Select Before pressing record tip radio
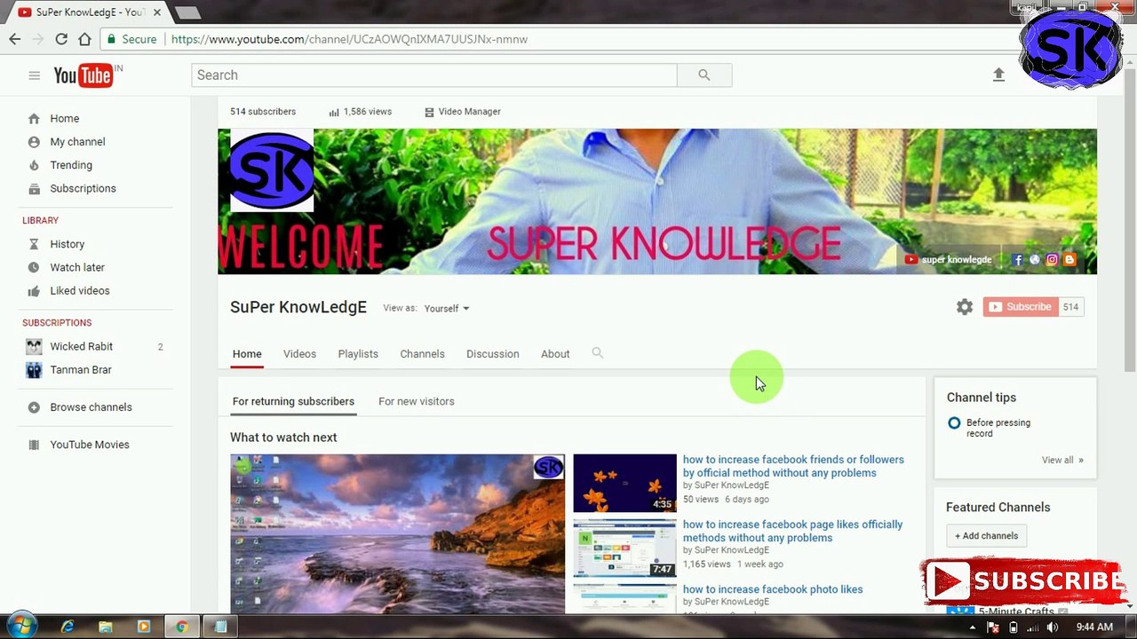Screen dimensions: 1137x639 pyautogui.click(x=954, y=423)
